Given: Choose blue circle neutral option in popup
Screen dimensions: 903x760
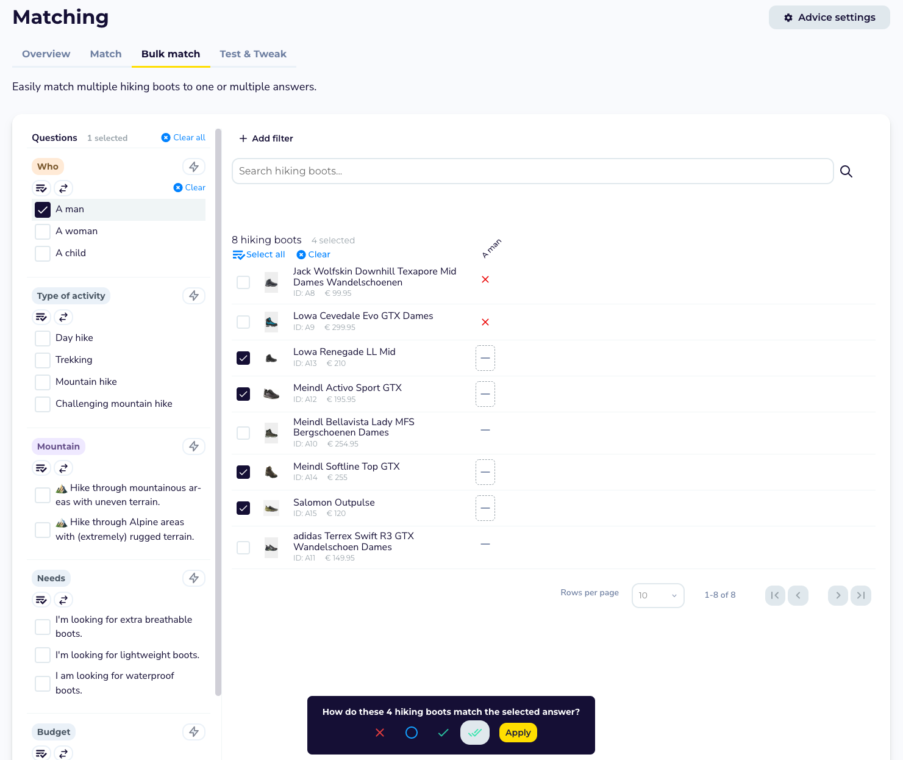Looking at the screenshot, I should point(412,733).
